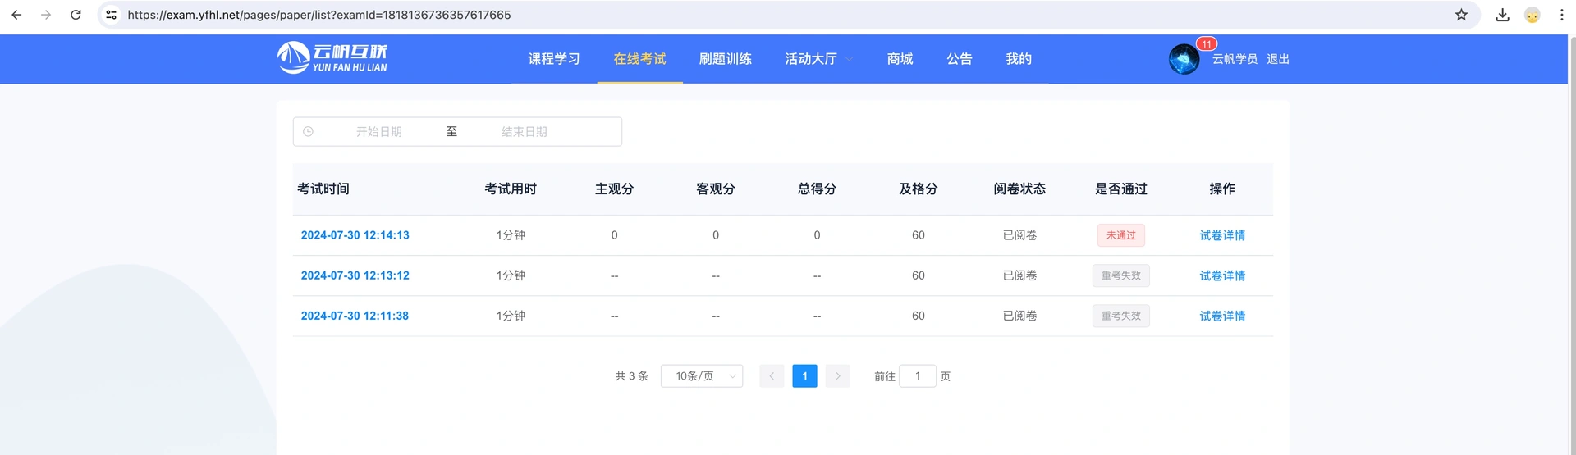Go back using browser back arrow
The height and width of the screenshot is (455, 1576).
coord(16,15)
